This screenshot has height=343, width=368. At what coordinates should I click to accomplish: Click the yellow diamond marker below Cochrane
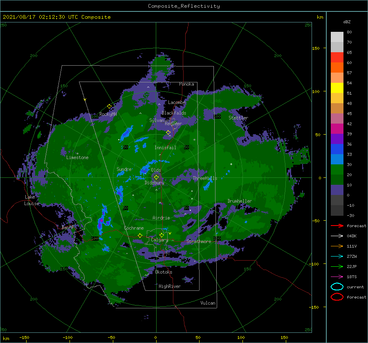click(140, 235)
